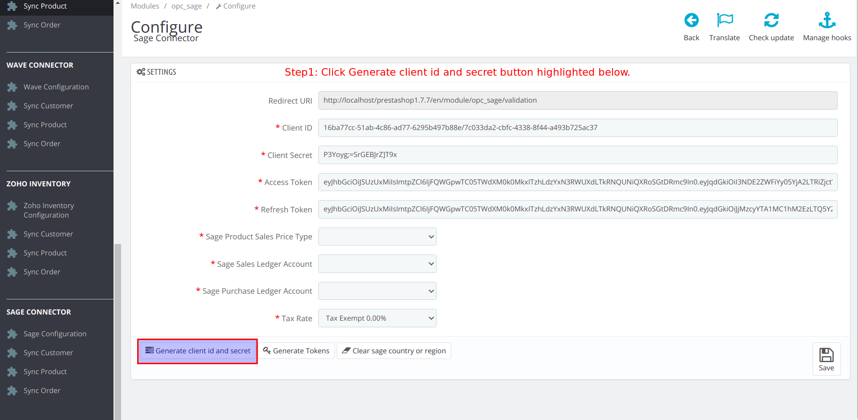Click puzzle icon beside Zoho Inventory Configuration
This screenshot has height=420, width=858.
(12, 206)
